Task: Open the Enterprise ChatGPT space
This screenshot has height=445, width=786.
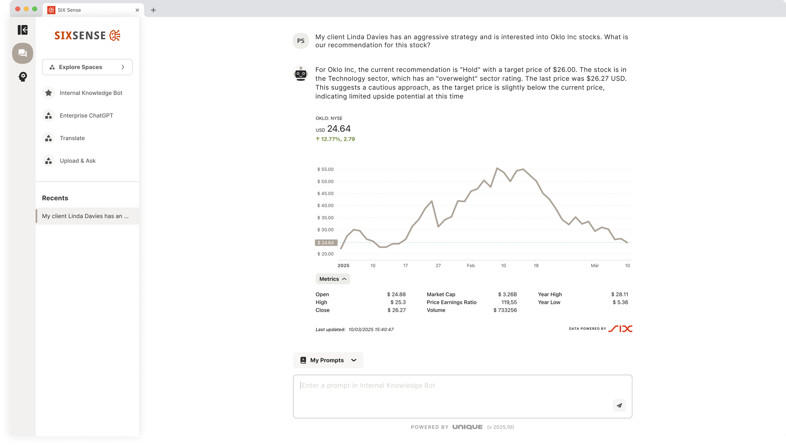Action: [86, 115]
